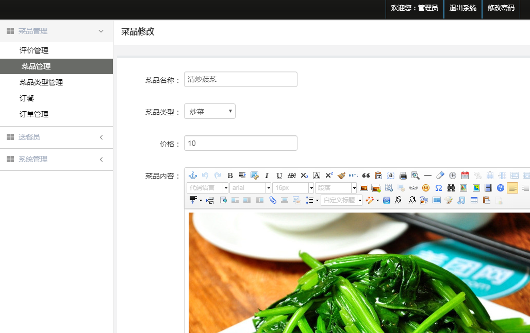Viewport: 530px width, 333px height.
Task: Collapse the 菜品管理 sidebar section
Action: click(56, 31)
